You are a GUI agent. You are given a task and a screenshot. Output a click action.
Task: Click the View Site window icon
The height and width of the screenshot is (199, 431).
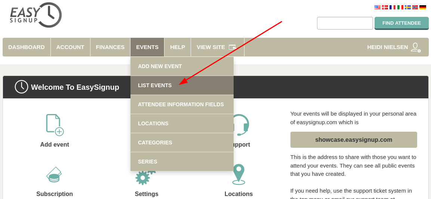233,48
